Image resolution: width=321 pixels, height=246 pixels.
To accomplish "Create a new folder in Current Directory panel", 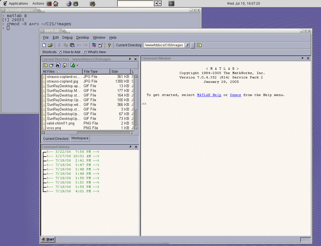I will [52, 65].
